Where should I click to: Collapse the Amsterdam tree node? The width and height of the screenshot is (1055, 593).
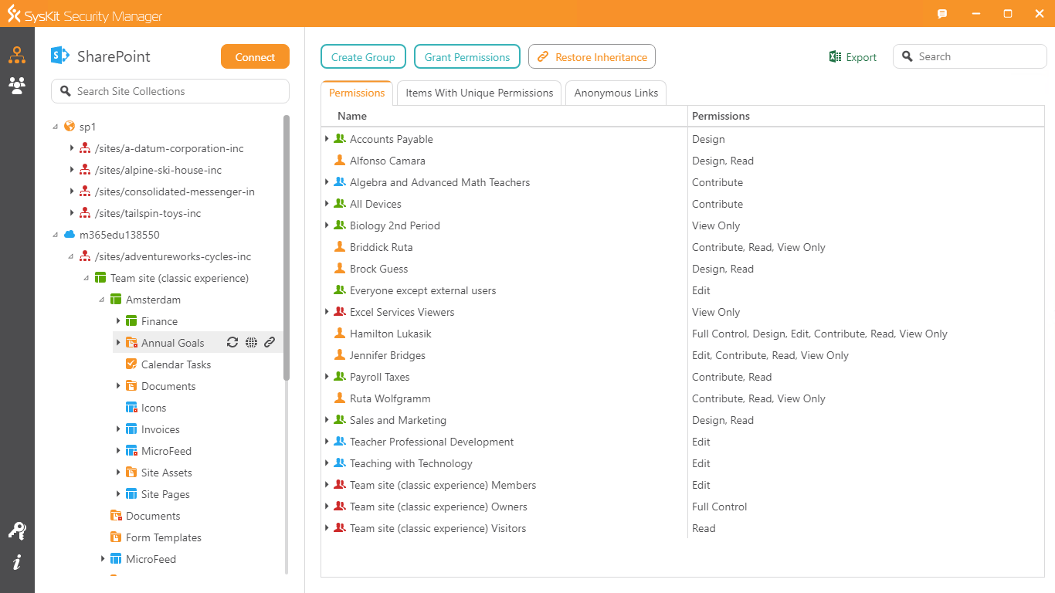[x=102, y=300]
